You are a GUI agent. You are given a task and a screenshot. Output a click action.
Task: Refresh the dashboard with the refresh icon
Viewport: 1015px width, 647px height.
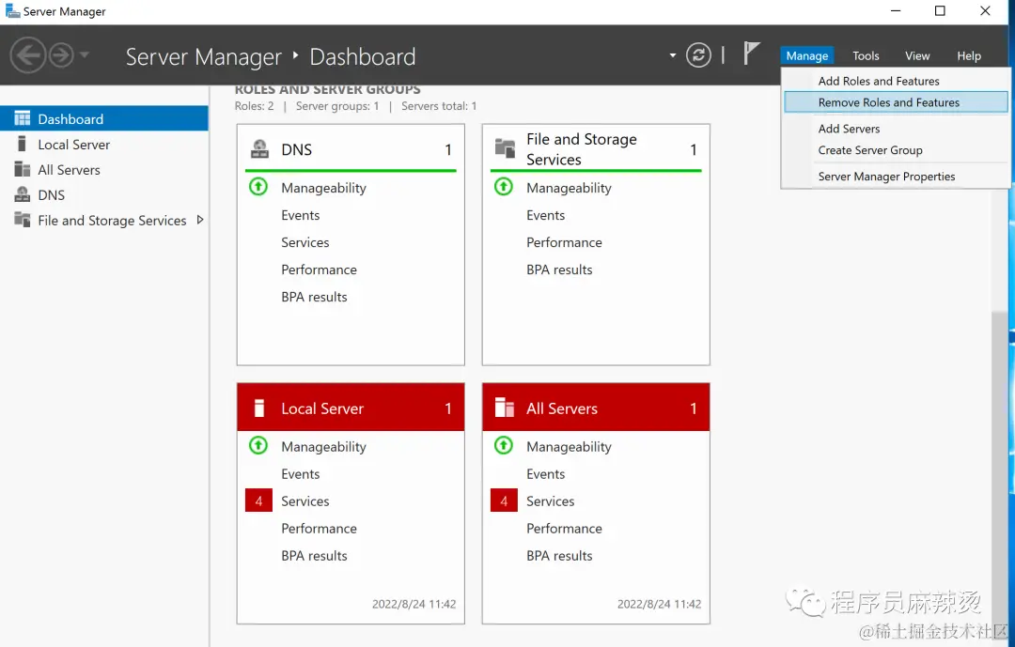tap(698, 55)
